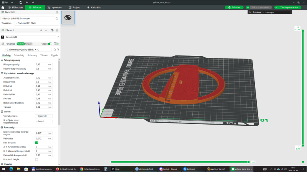This screenshot has width=307, height=172.
Task: Save project with the floppy disk icon
Action: pos(21,2)
